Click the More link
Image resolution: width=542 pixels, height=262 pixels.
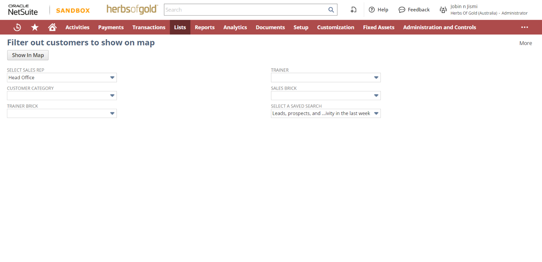point(525,43)
